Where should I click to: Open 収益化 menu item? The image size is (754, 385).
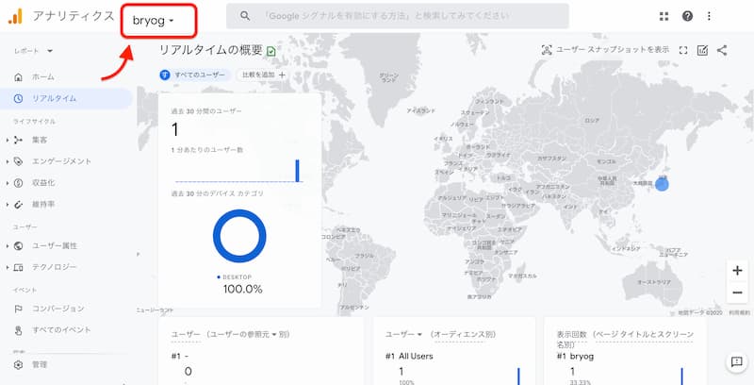tap(43, 183)
